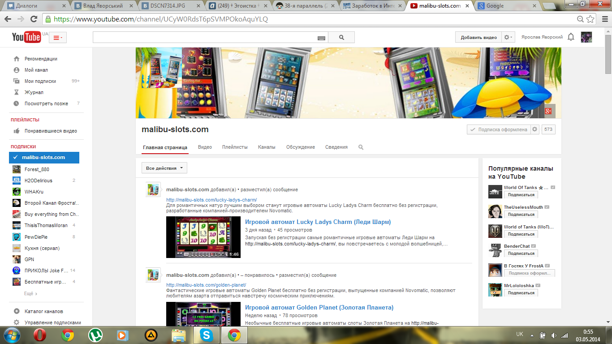Switch to the Видео tab
The image size is (612, 344).
(x=205, y=147)
